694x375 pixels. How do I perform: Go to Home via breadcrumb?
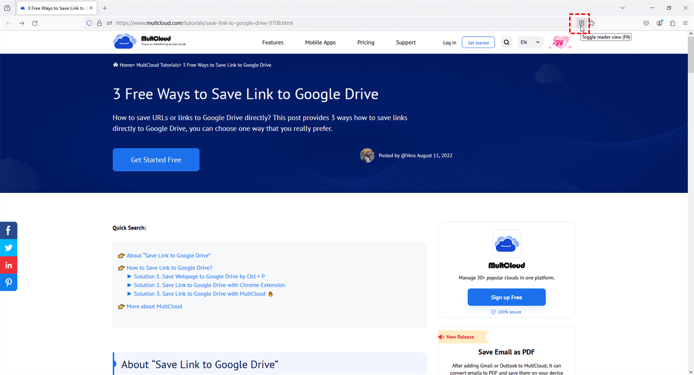[122, 65]
